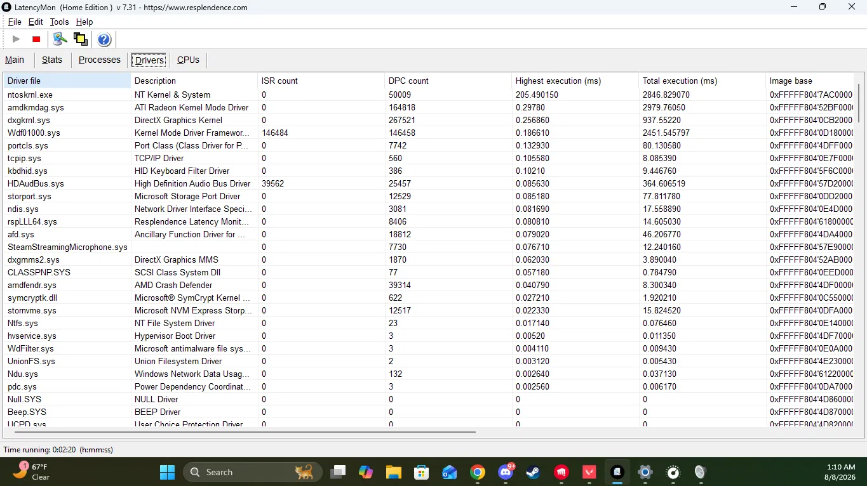Select the HDAudBus.sys row
Screen dimensions: 867x486
click(429, 183)
